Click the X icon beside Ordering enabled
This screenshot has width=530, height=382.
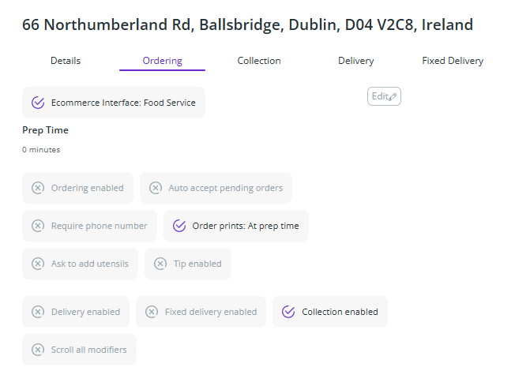click(x=38, y=188)
